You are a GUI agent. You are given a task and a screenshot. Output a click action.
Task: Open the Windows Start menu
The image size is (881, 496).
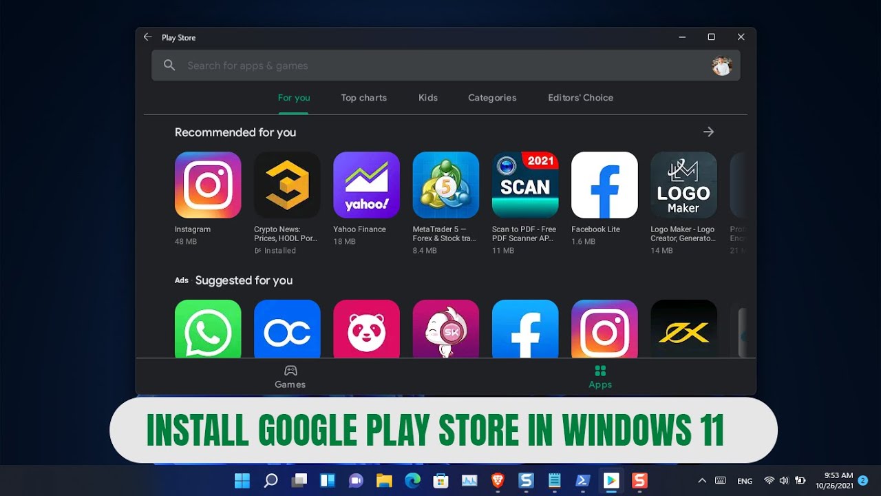pos(242,481)
